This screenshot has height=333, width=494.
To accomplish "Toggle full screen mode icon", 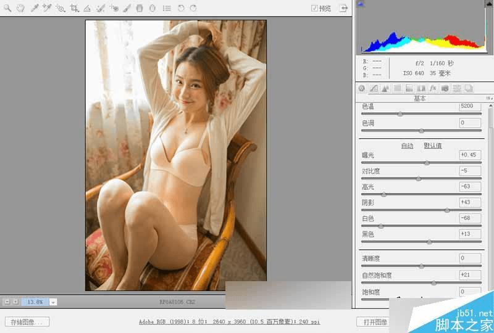I will point(343,8).
